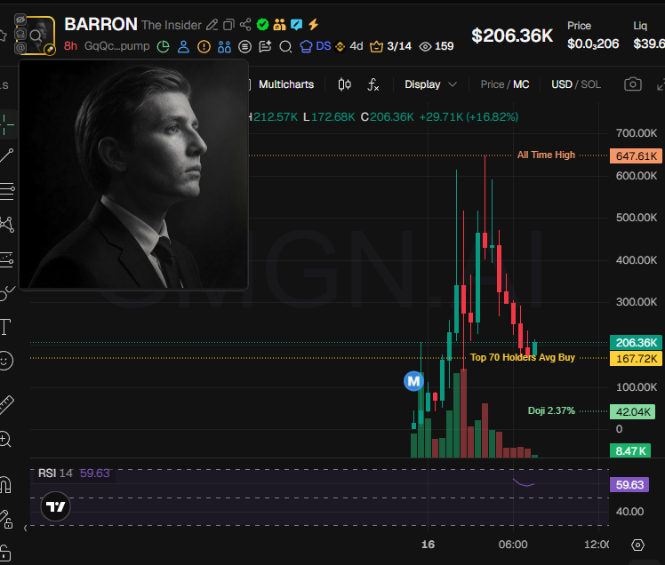Select the forecast projection tool

tap(6, 259)
